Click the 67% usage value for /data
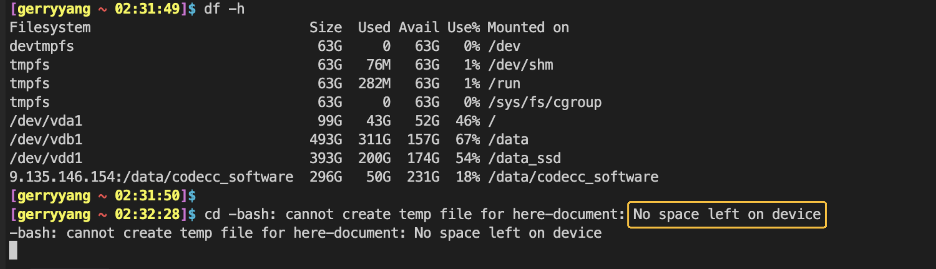The height and width of the screenshot is (269, 936). pyautogui.click(x=468, y=140)
